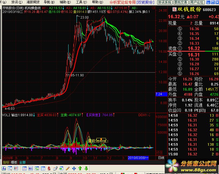Click the 量能饱和度 label in volume pane
219x174 pixels.
tap(98, 141)
